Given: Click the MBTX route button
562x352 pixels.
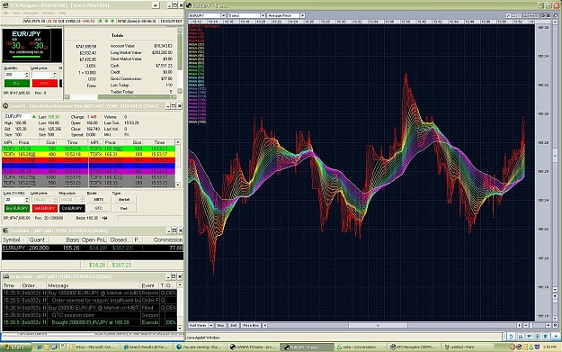Looking at the screenshot, I should 99,200.
